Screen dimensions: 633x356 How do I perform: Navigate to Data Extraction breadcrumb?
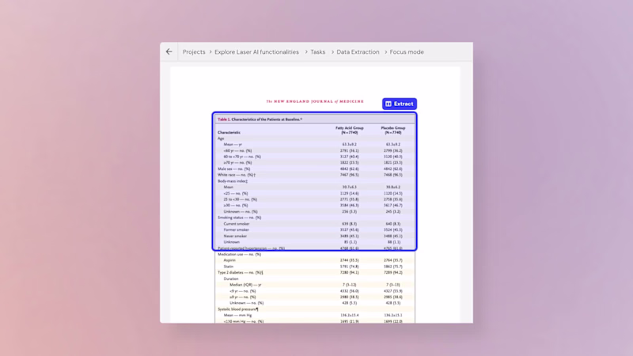click(x=358, y=52)
